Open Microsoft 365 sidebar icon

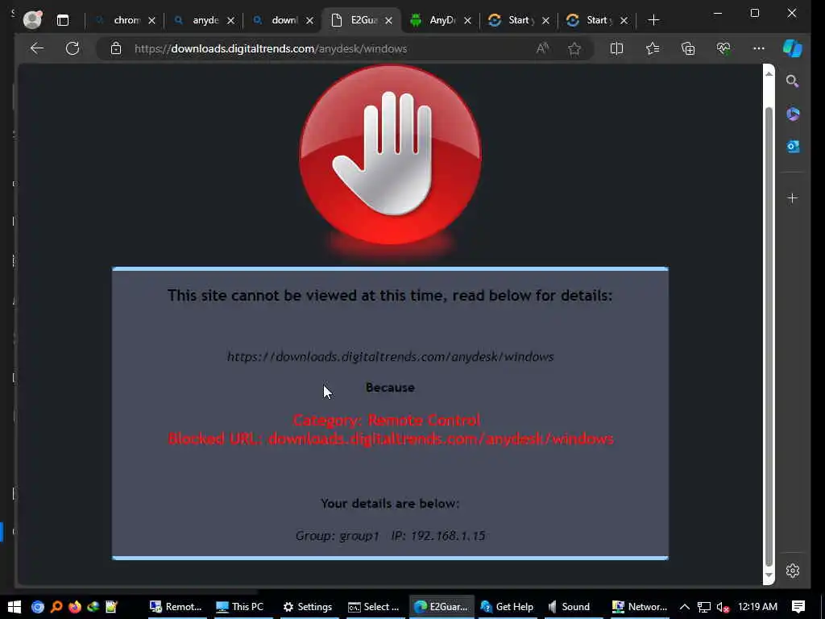[793, 114]
